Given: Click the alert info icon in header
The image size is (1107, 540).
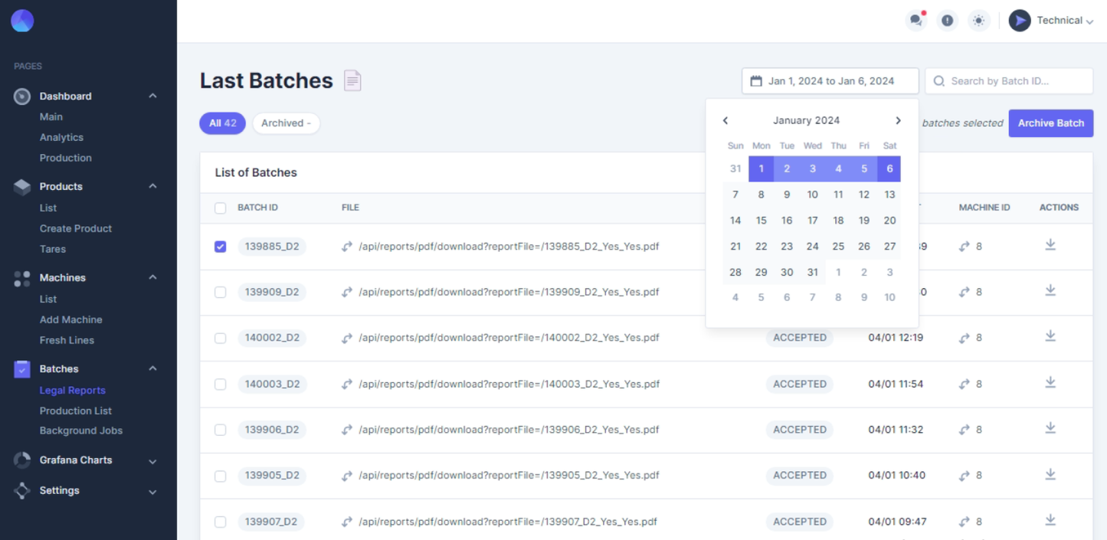Looking at the screenshot, I should click(x=947, y=21).
